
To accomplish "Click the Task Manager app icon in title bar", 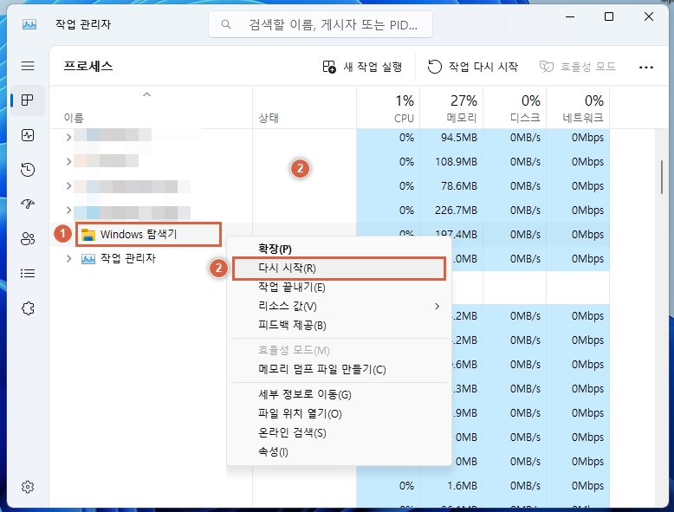I will pyautogui.click(x=29, y=24).
